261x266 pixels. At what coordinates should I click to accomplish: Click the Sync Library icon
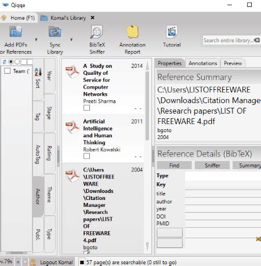pyautogui.click(x=55, y=32)
